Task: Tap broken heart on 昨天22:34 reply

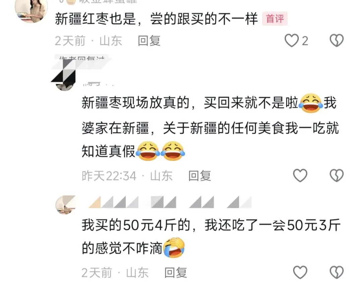Action: [337, 175]
